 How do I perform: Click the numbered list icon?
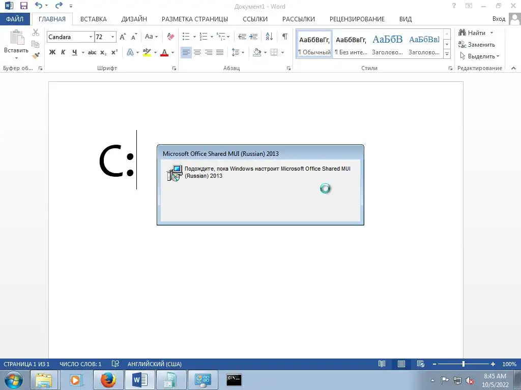[204, 37]
